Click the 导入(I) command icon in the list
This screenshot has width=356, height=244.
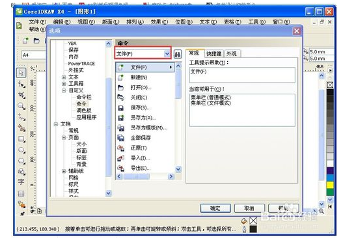[x=120, y=158]
